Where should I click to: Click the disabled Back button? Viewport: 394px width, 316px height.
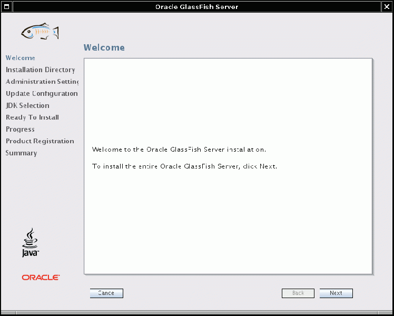click(298, 293)
